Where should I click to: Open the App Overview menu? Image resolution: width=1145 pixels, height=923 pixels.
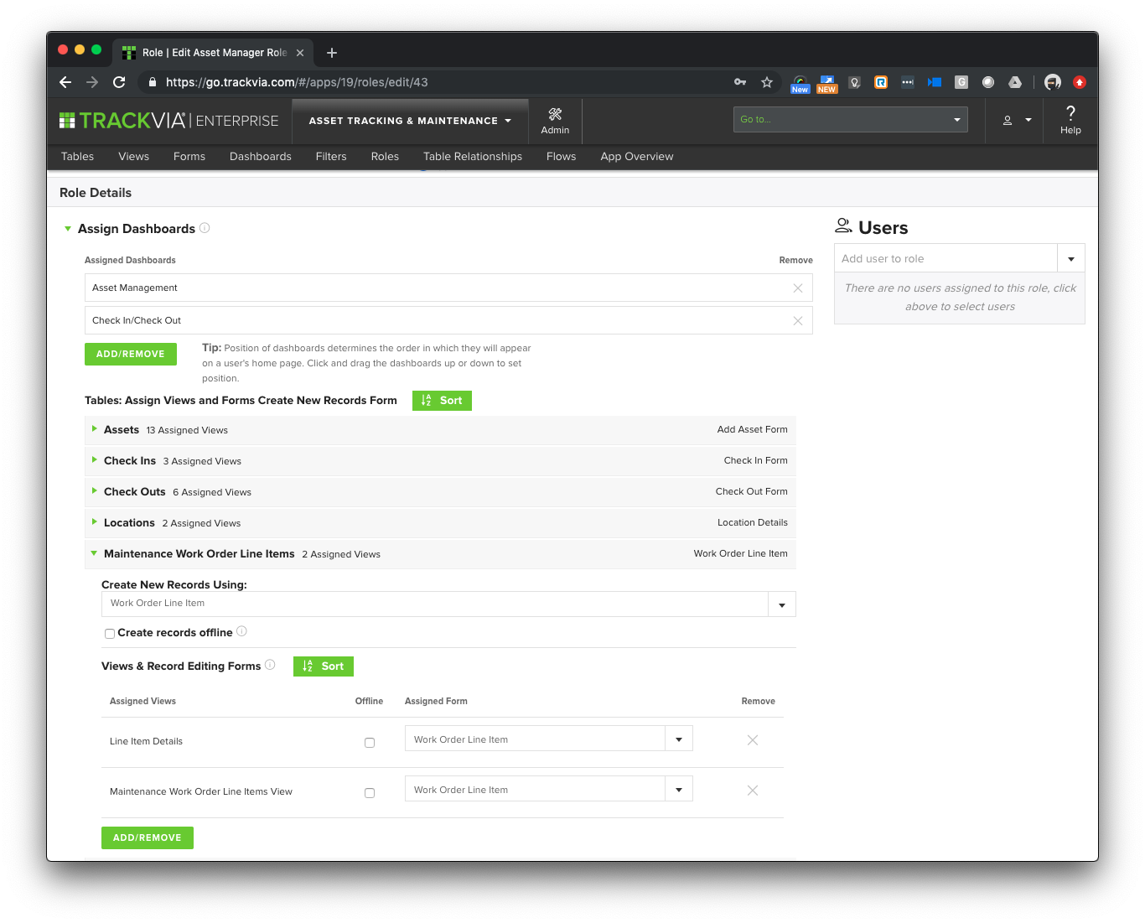[x=637, y=157]
